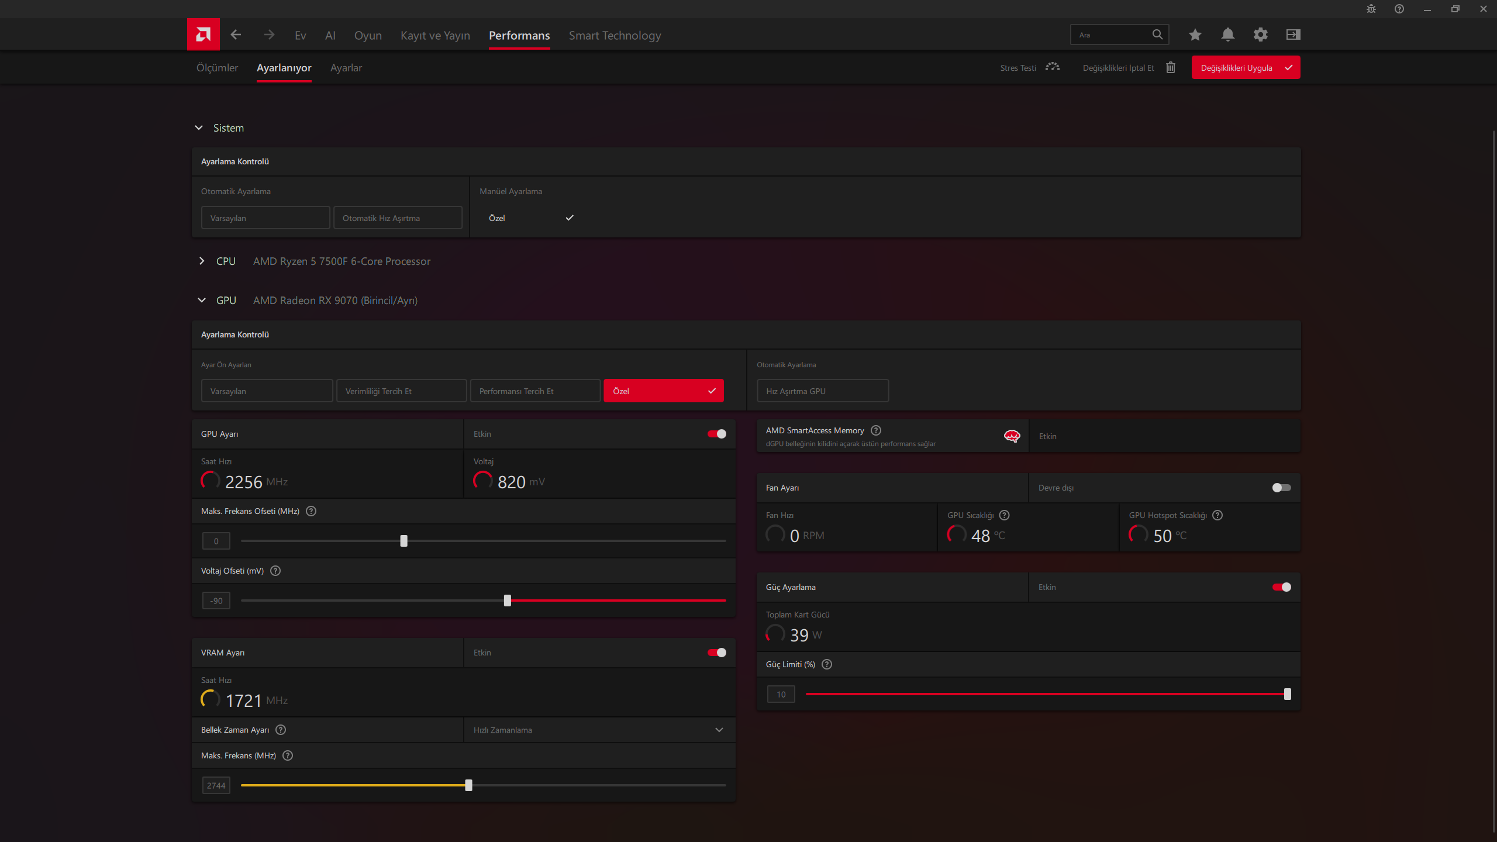Open help for GPU Hotspot Sıcaklığı
This screenshot has height=842, width=1497.
(1217, 515)
